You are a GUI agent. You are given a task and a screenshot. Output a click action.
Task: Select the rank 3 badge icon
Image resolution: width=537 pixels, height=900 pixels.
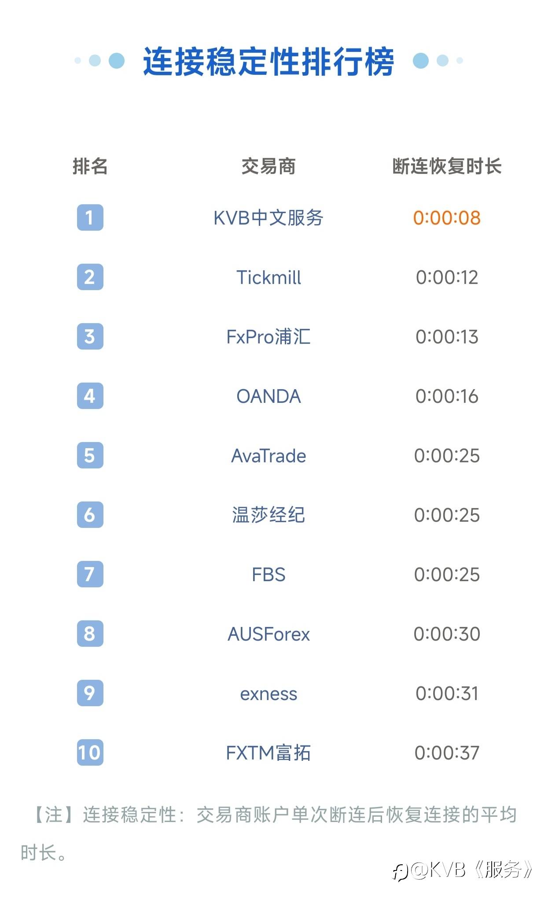90,336
